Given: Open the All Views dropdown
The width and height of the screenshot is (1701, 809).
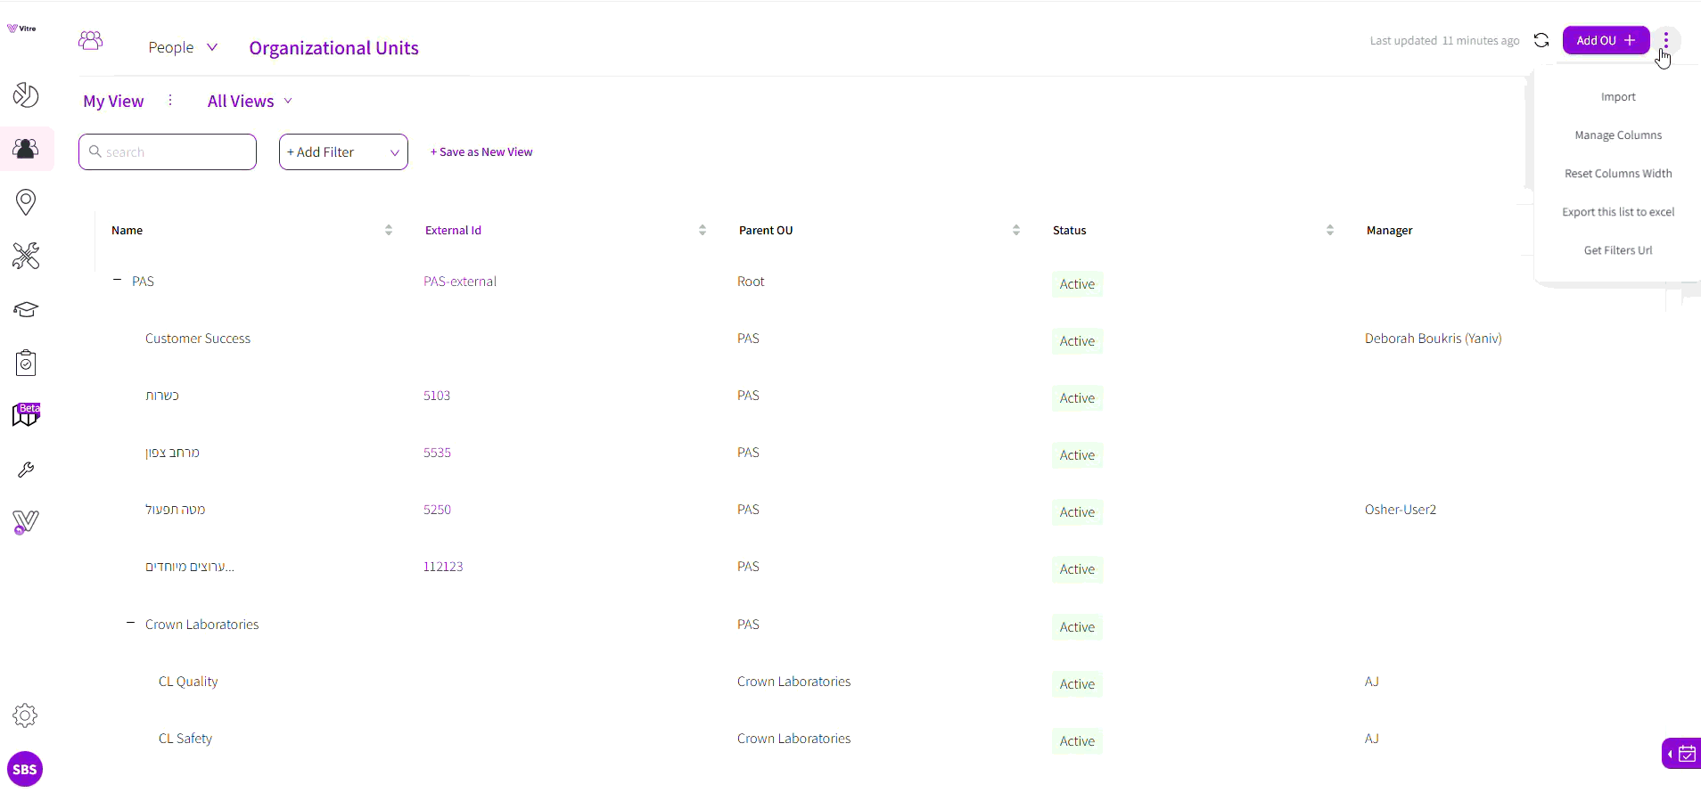Looking at the screenshot, I should click(250, 101).
